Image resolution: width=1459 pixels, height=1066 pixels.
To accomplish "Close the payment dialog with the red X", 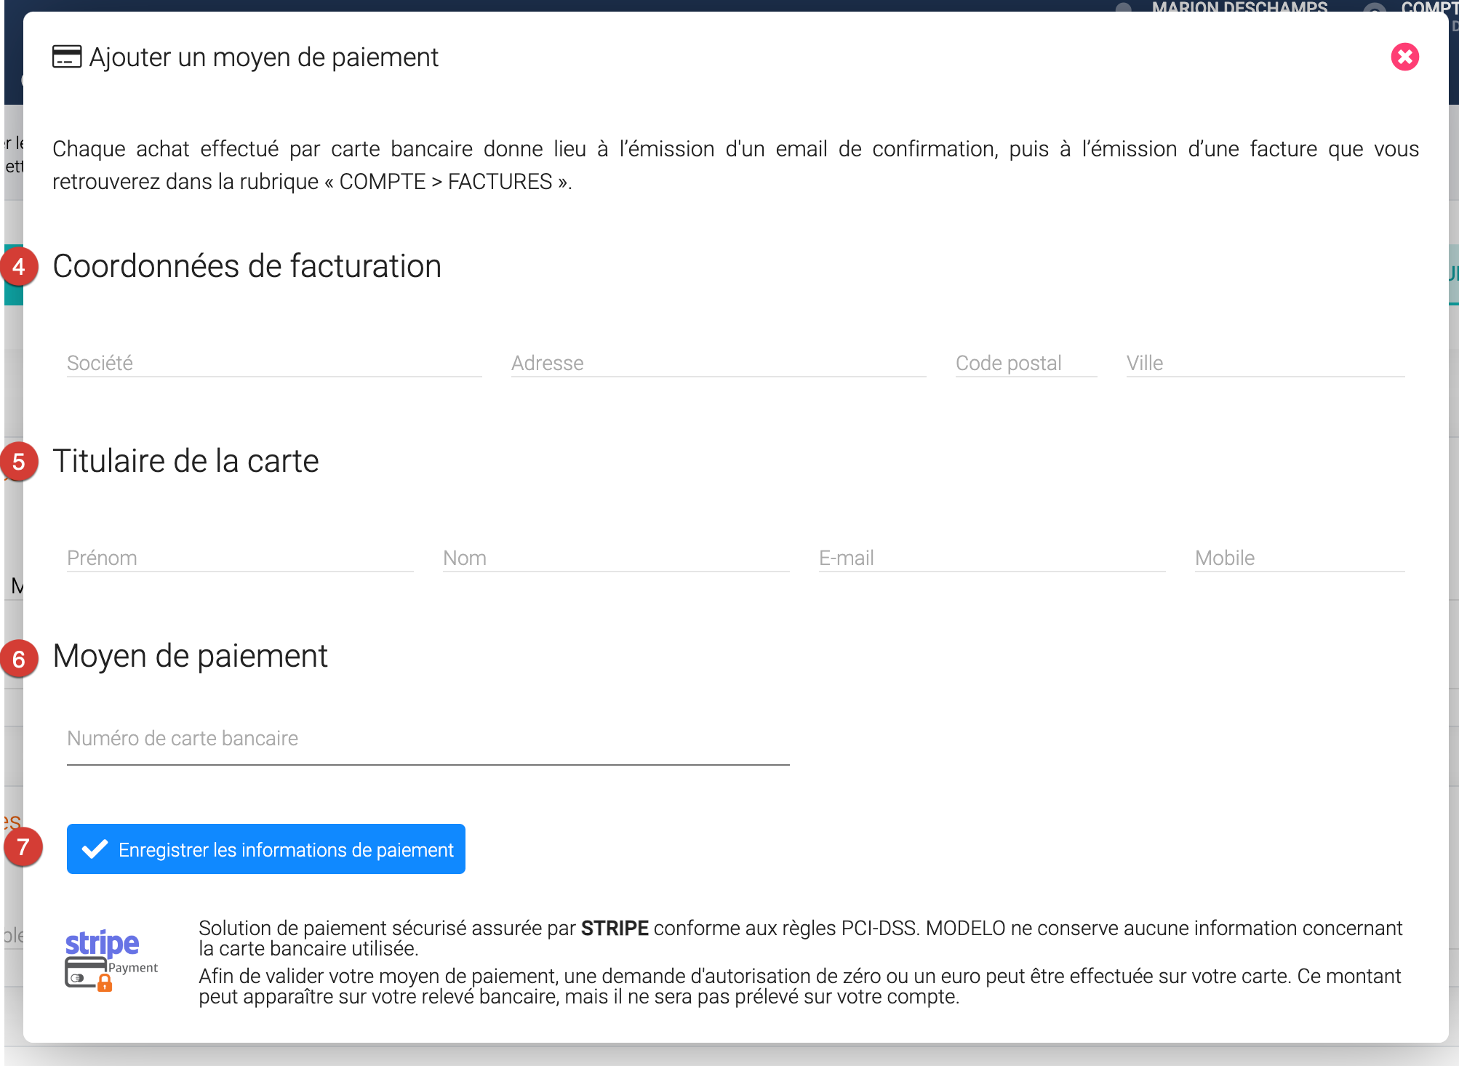I will [x=1404, y=57].
